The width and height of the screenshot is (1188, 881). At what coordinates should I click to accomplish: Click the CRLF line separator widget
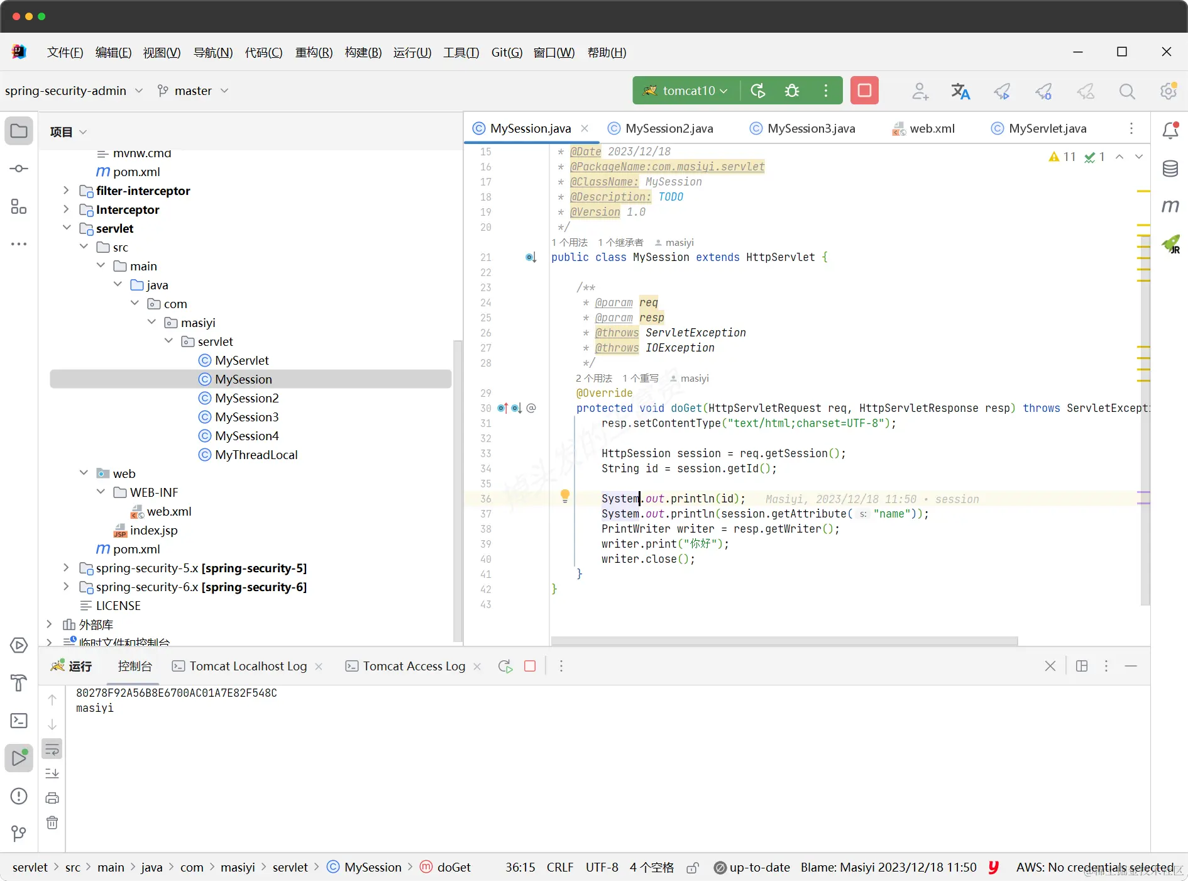(559, 867)
